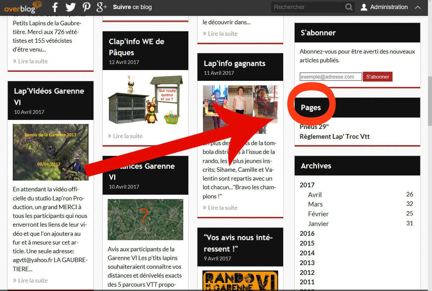Screen dimensions: 432x291
Task: Expand the 2015 archive year
Action: pos(307,243)
